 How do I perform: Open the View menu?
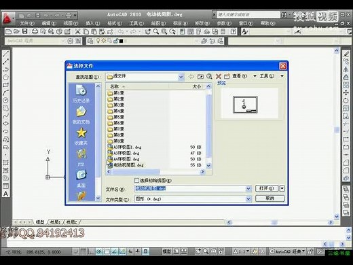tap(71, 23)
